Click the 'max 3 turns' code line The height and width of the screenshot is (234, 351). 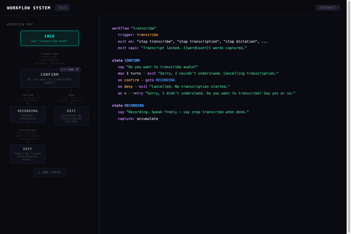[198, 73]
